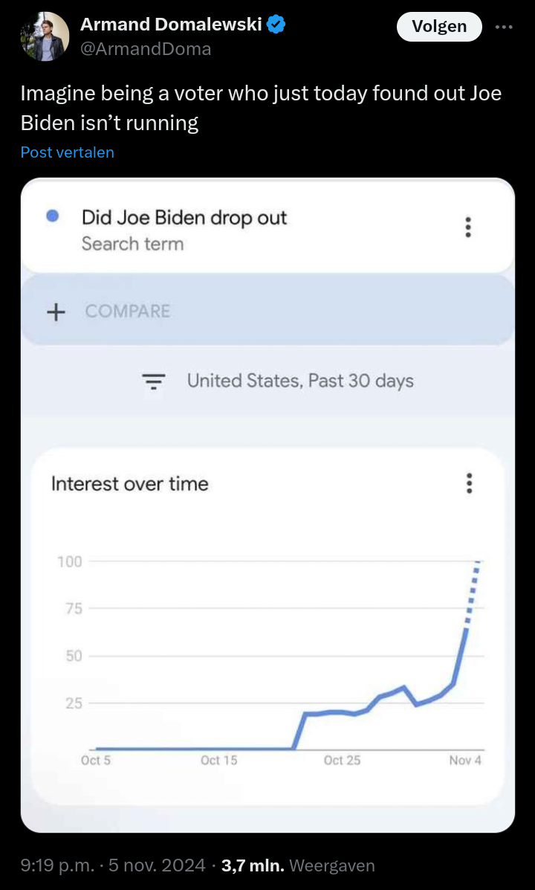Viewport: 535px width, 890px height.
Task: Click the blue verified badge next to Armand Domalewski
Action: (x=276, y=25)
